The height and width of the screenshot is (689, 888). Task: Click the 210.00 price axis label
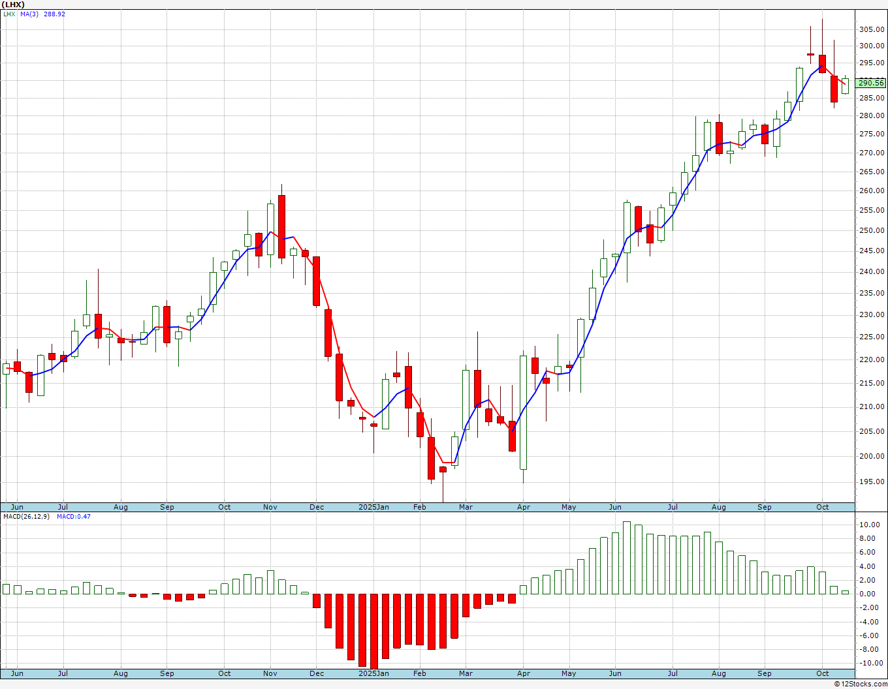(x=872, y=406)
